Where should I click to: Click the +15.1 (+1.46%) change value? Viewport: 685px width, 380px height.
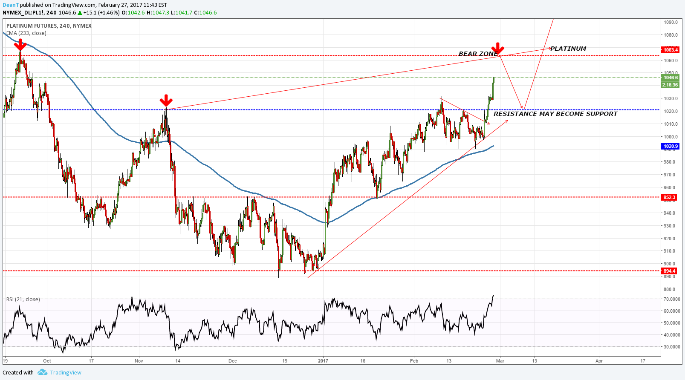click(x=101, y=13)
